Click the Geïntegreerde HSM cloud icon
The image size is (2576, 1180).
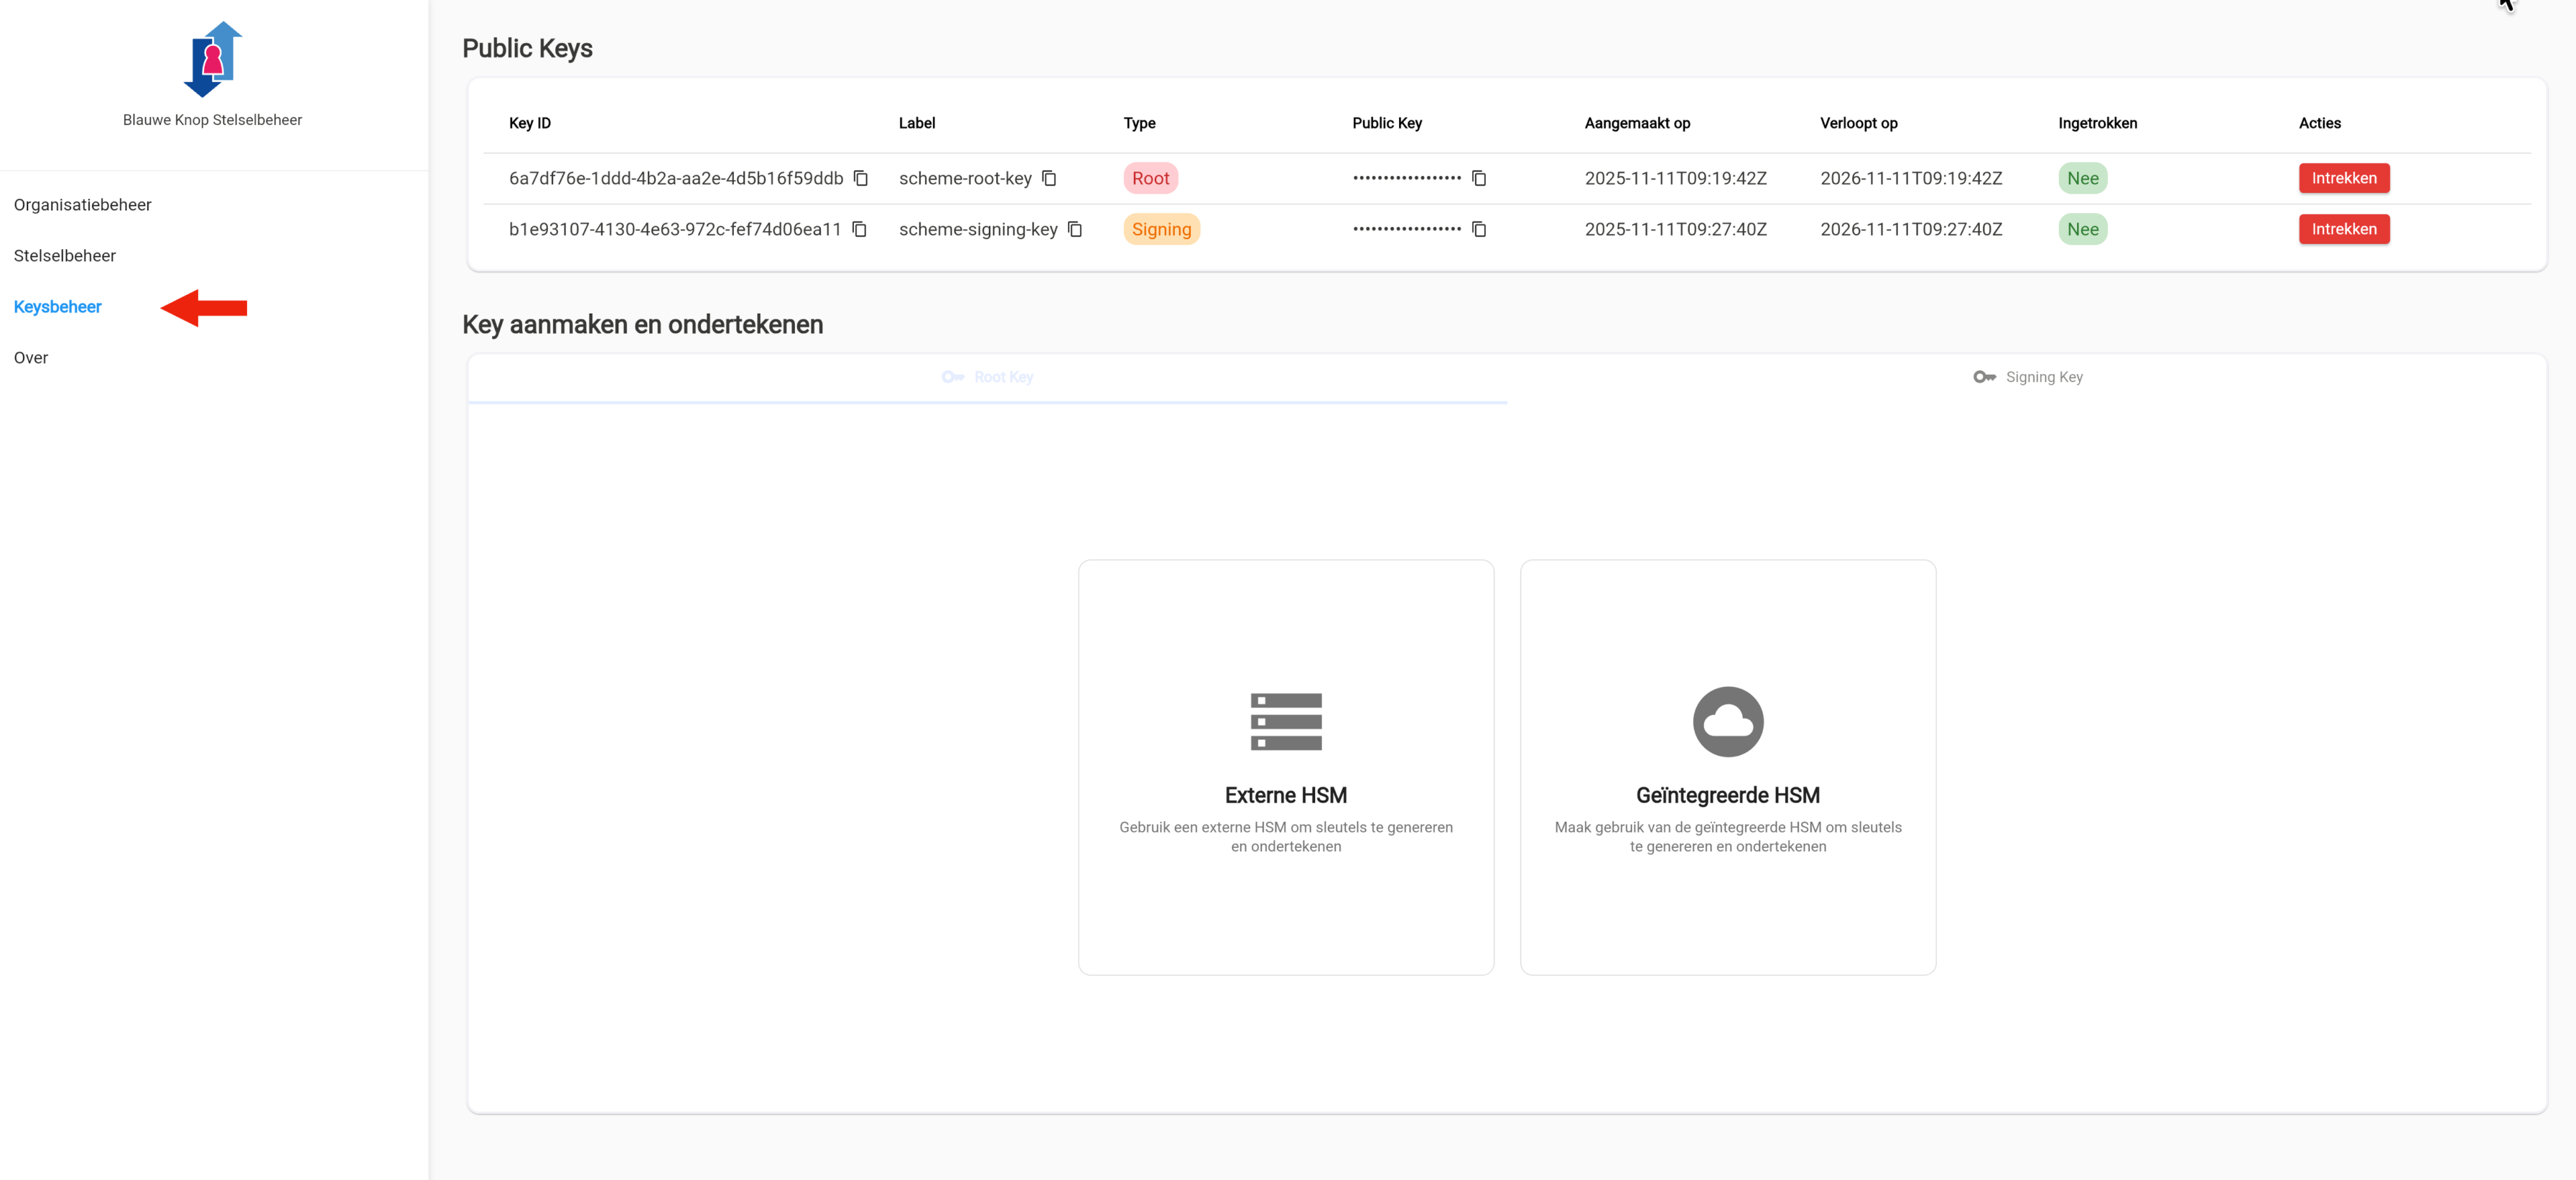1727,721
